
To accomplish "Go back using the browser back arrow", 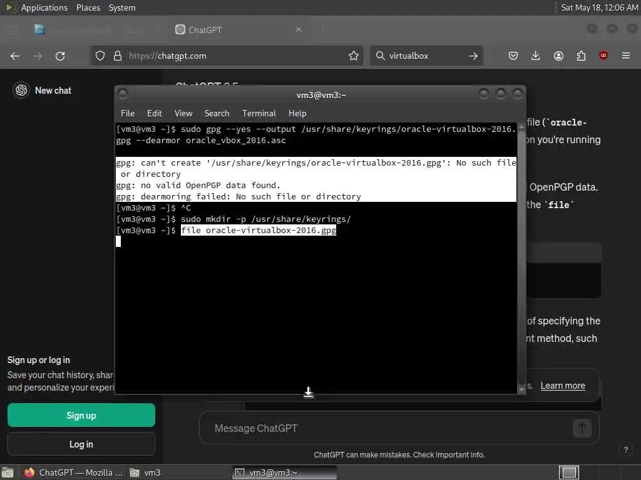I will [15, 56].
